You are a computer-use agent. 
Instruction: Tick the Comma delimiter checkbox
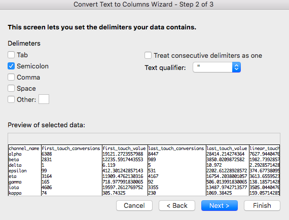pos(11,77)
